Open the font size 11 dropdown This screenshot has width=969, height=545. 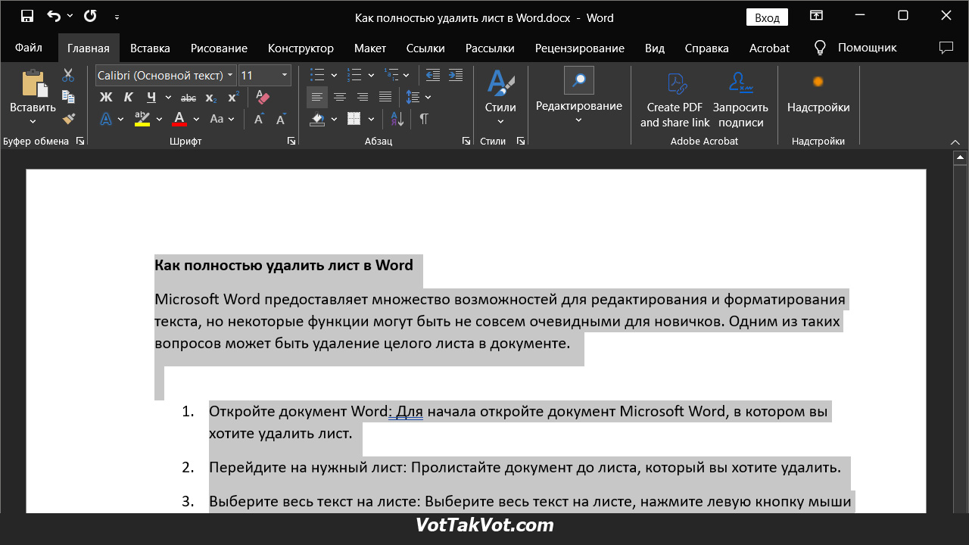[x=285, y=75]
